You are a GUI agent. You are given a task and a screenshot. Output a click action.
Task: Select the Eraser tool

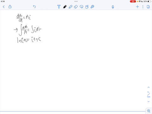click(76, 7)
